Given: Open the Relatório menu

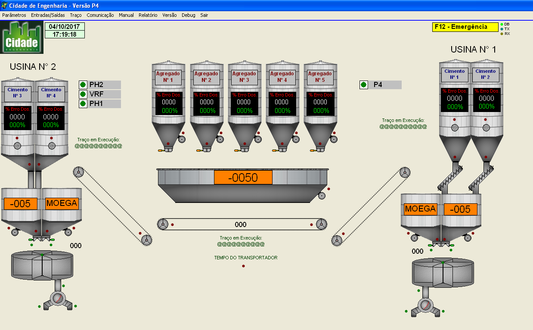Looking at the screenshot, I should pyautogui.click(x=148, y=15).
